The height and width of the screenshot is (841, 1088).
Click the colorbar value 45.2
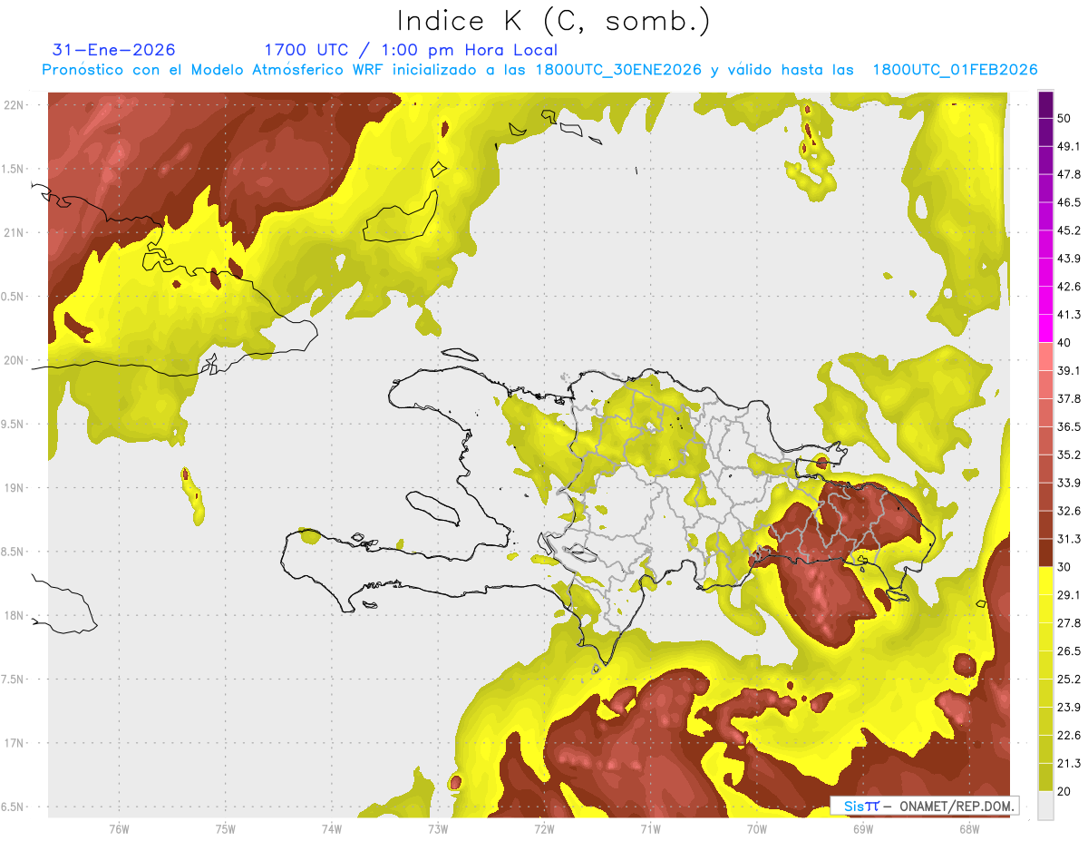(1068, 230)
